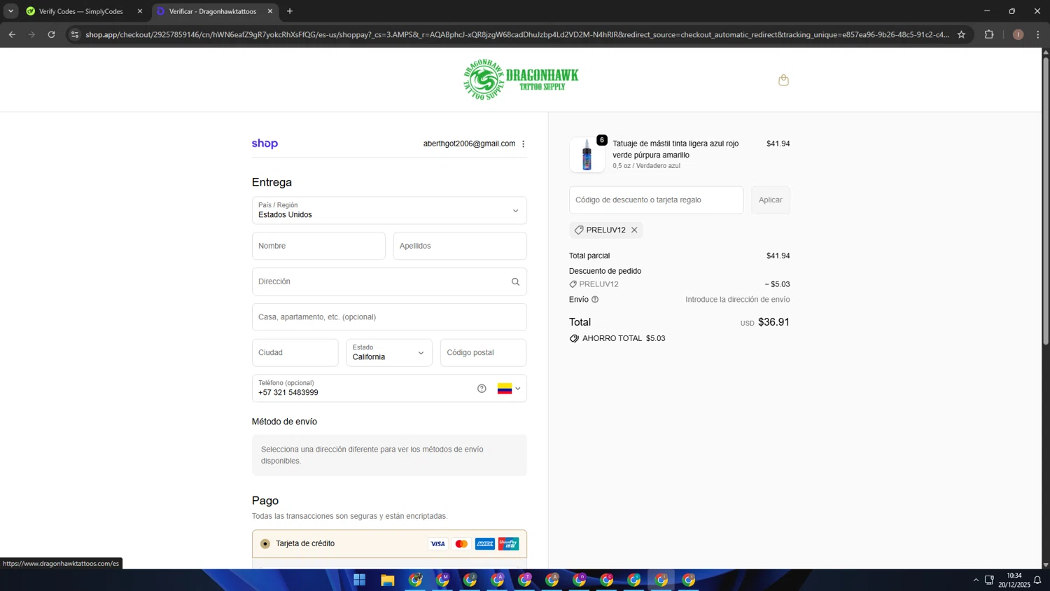Click the American Express icon
The height and width of the screenshot is (591, 1050).
[484, 544]
